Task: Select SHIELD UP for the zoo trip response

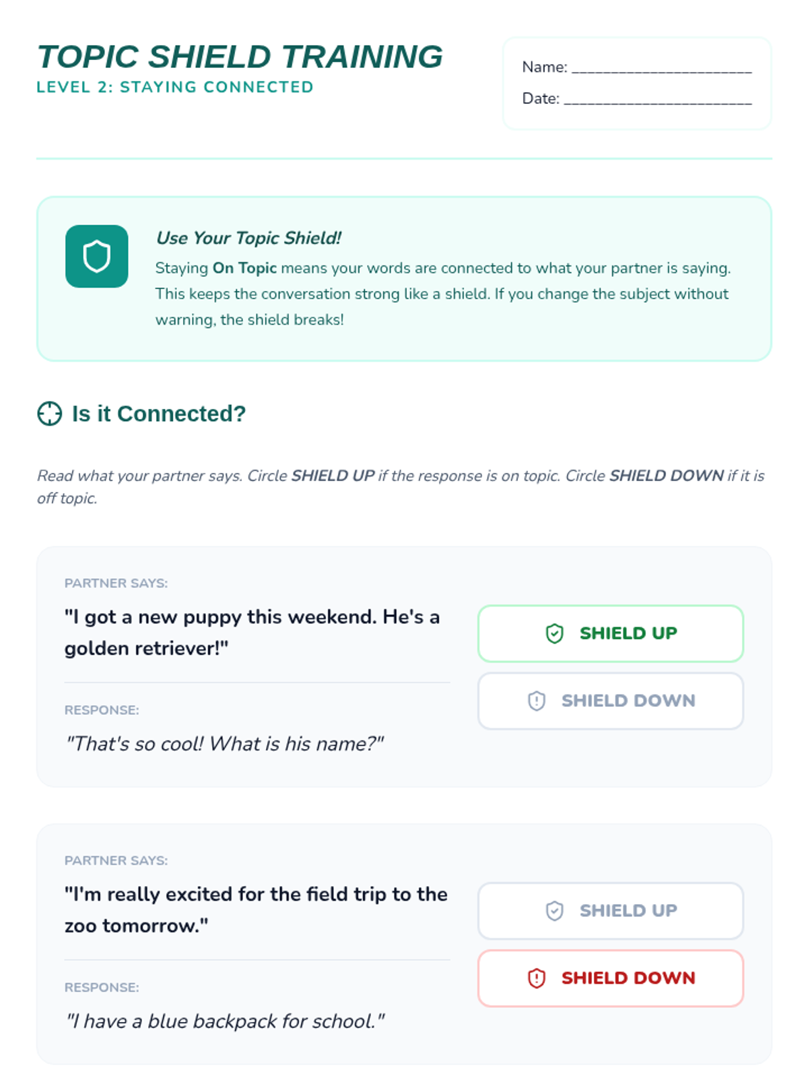Action: click(x=611, y=911)
